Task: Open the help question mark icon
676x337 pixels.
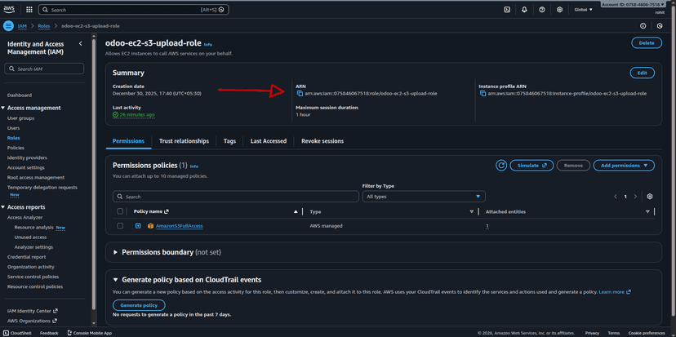Action: click(x=542, y=10)
